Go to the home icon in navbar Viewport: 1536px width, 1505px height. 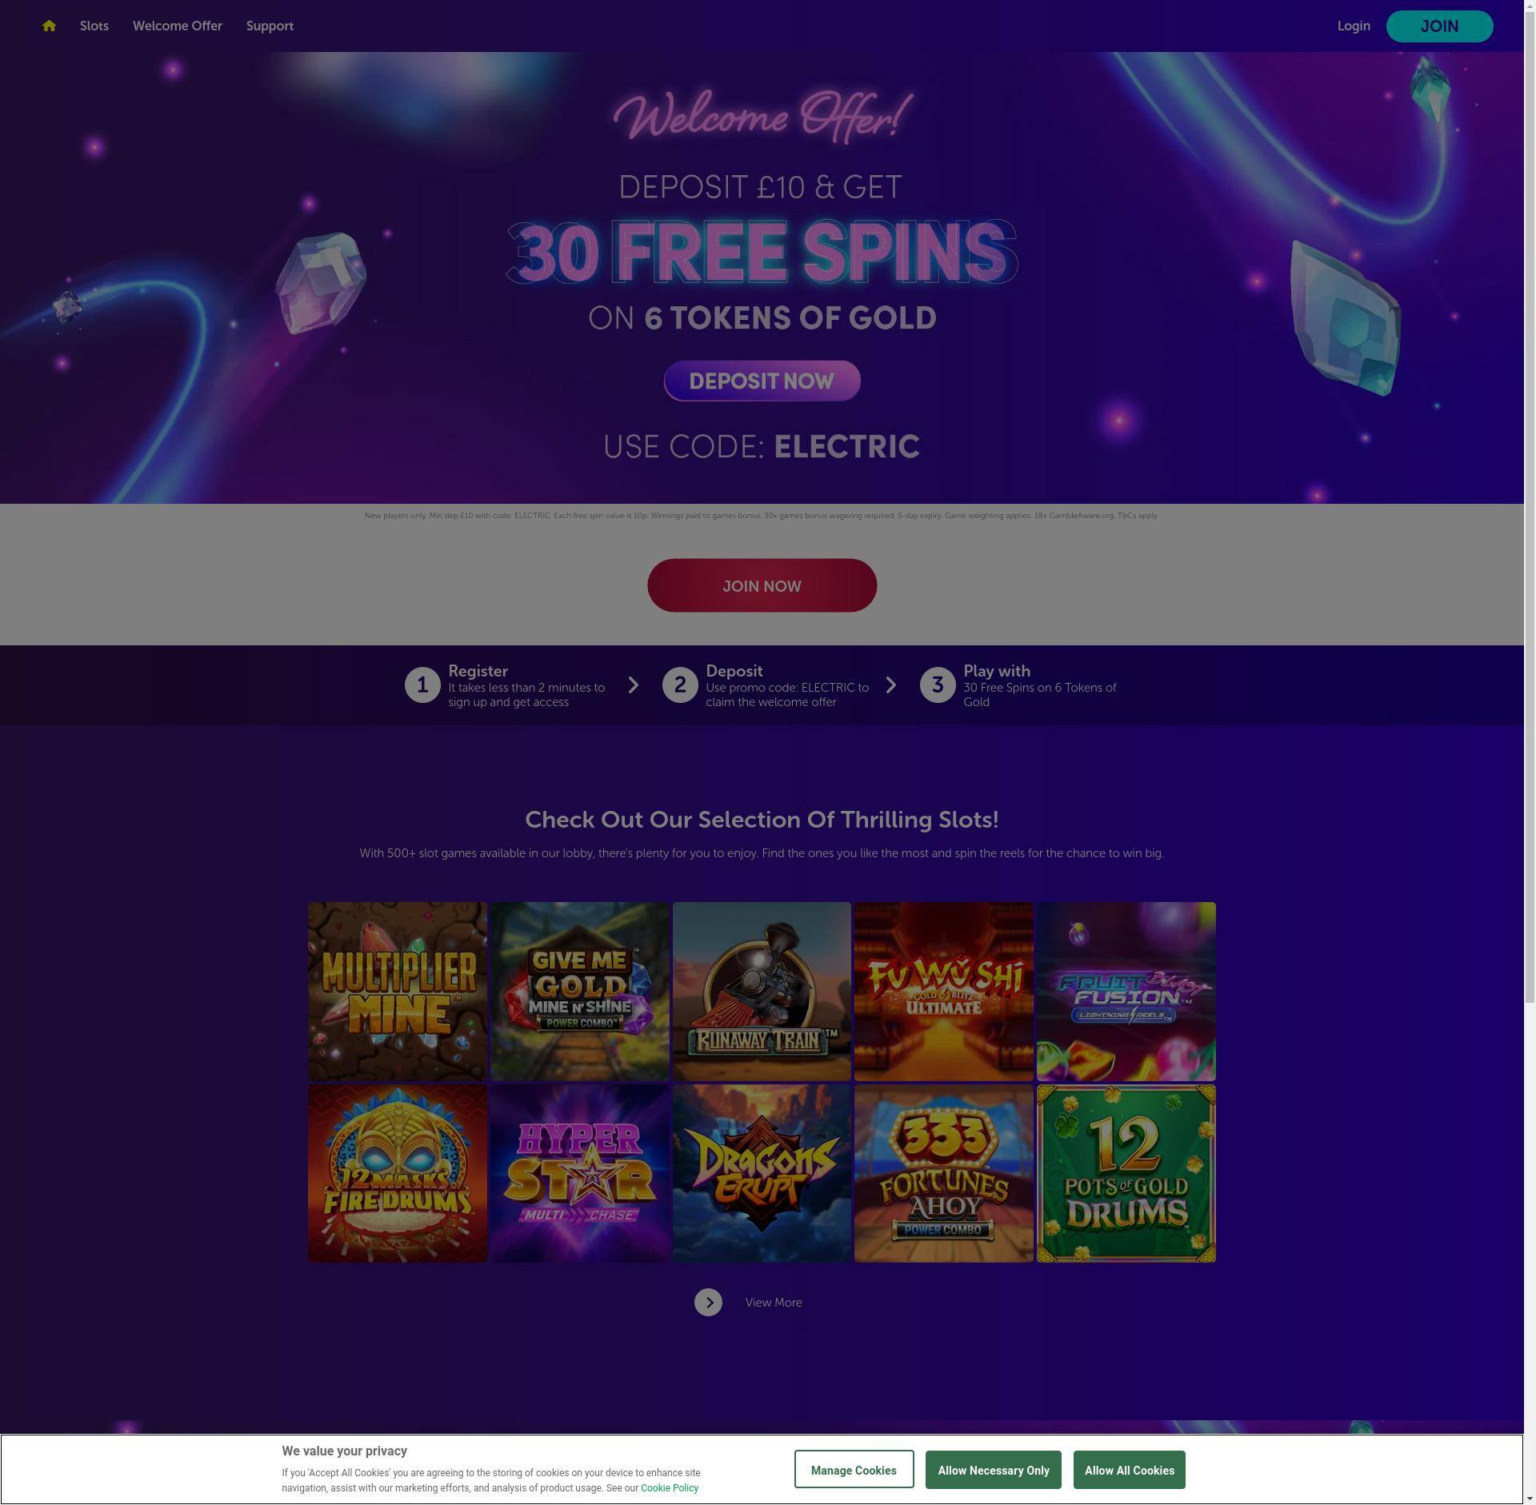click(x=49, y=26)
